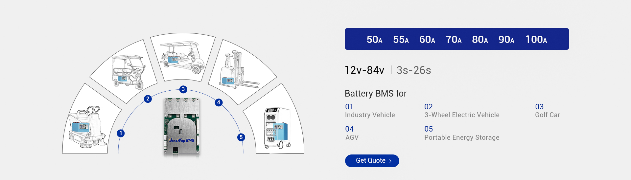The height and width of the screenshot is (180, 631).
Task: Choose the 50A current rating
Action: [375, 40]
